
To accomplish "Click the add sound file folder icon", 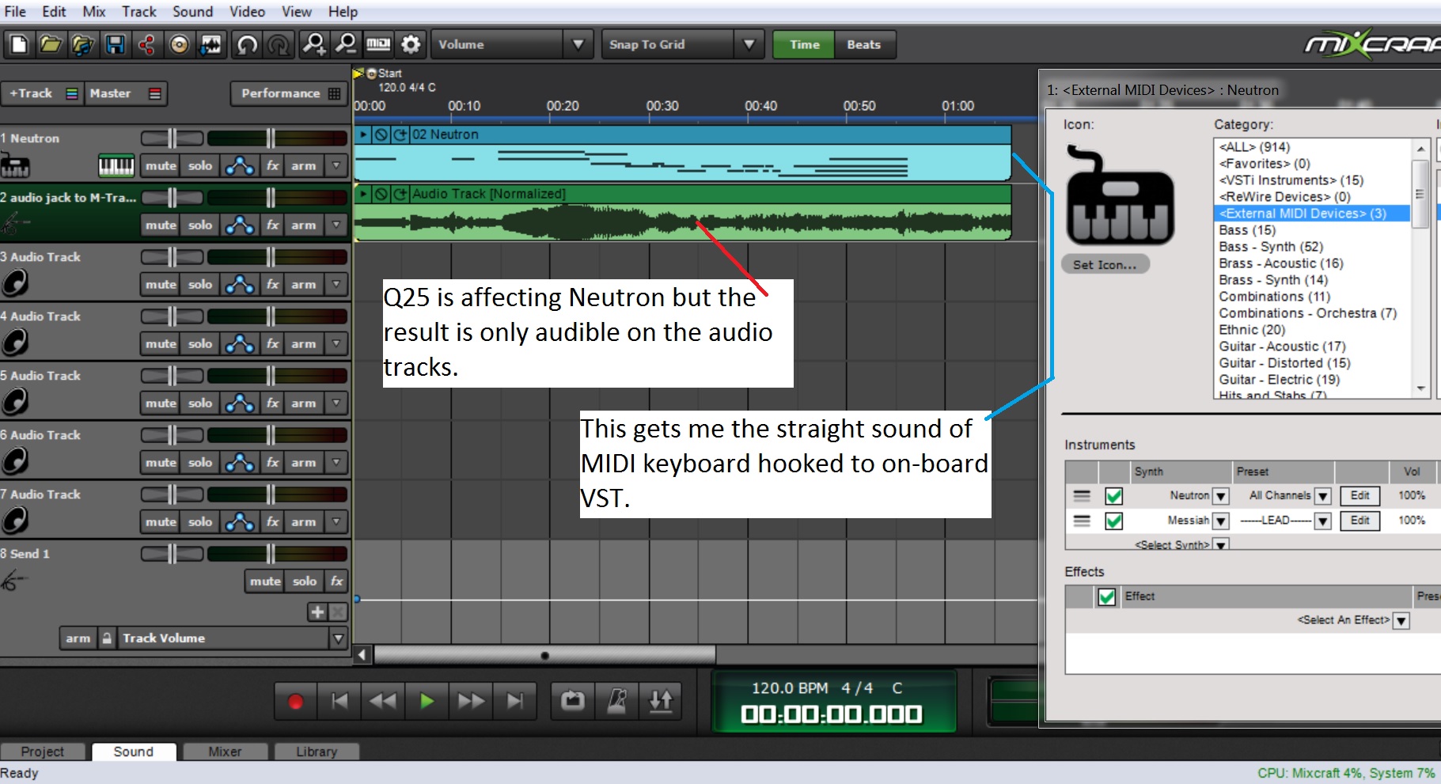I will (x=83, y=44).
